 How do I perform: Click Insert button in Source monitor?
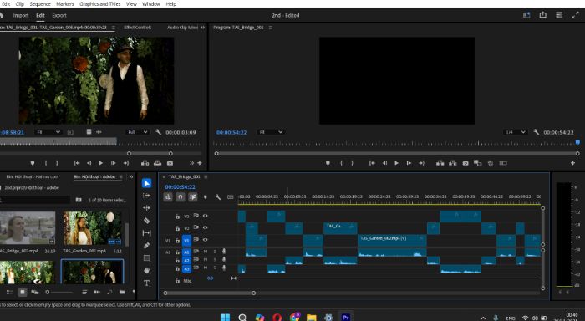pyautogui.click(x=145, y=163)
